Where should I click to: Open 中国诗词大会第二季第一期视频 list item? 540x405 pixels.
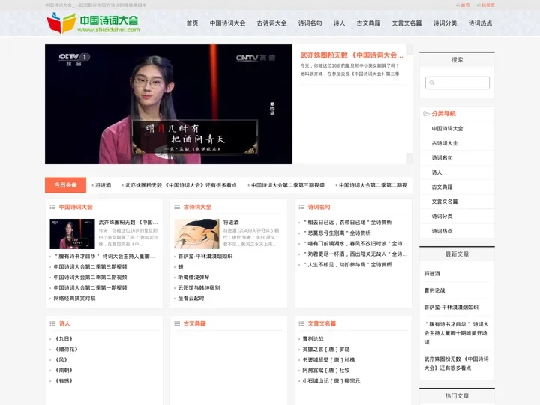pos(90,287)
